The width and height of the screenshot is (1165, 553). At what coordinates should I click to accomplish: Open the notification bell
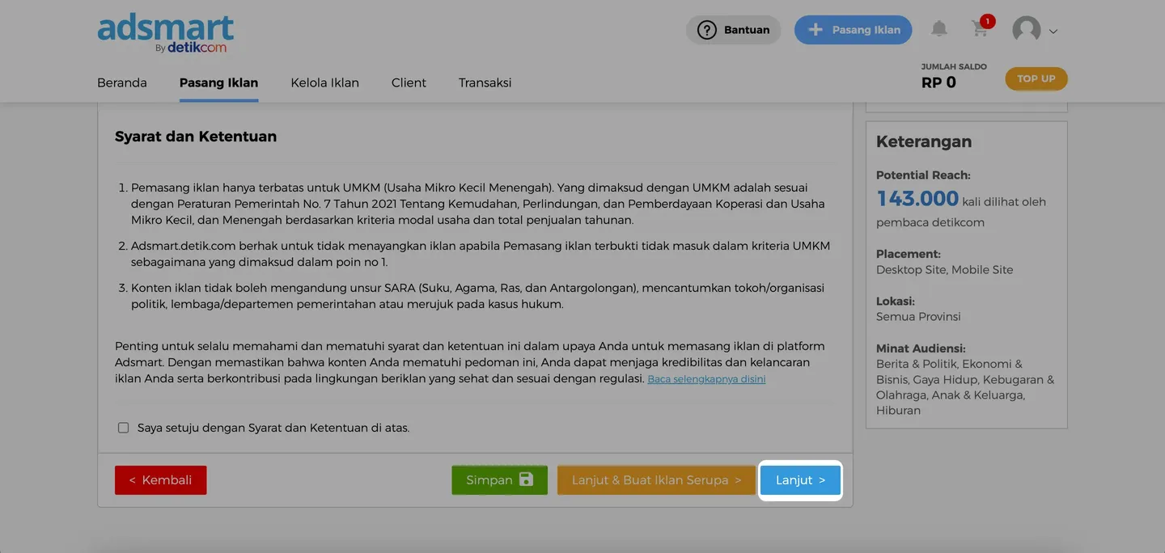coord(938,29)
